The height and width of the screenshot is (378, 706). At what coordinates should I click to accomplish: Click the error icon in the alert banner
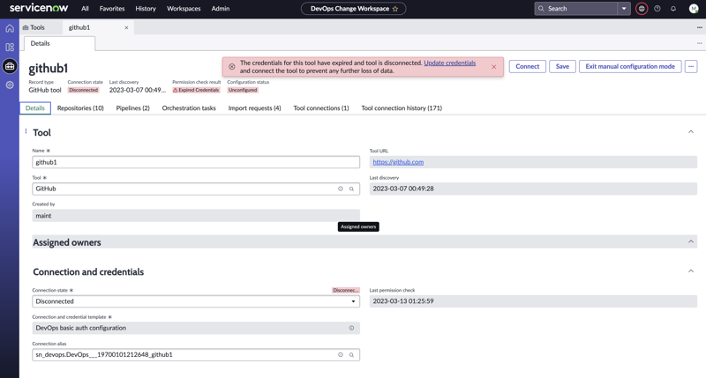pos(232,66)
